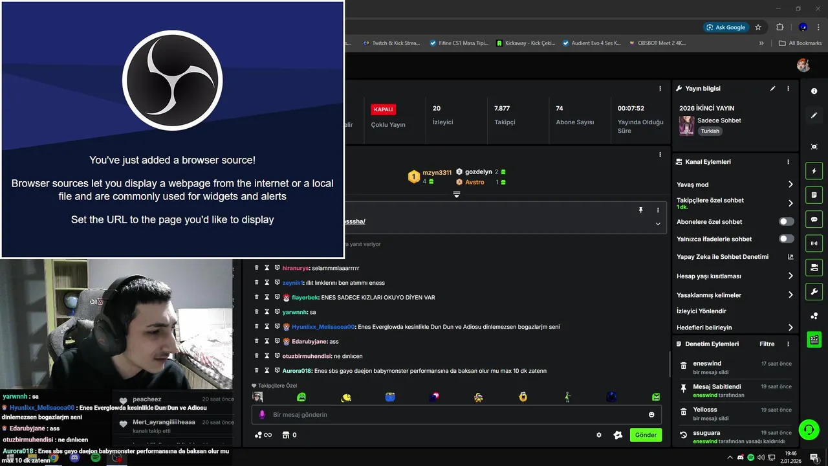Timeout zeynik1 with the hourglass icon
The width and height of the screenshot is (828, 466).
click(x=267, y=283)
